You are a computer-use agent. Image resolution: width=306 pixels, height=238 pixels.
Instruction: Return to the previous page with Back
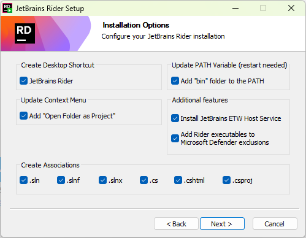(x=176, y=224)
